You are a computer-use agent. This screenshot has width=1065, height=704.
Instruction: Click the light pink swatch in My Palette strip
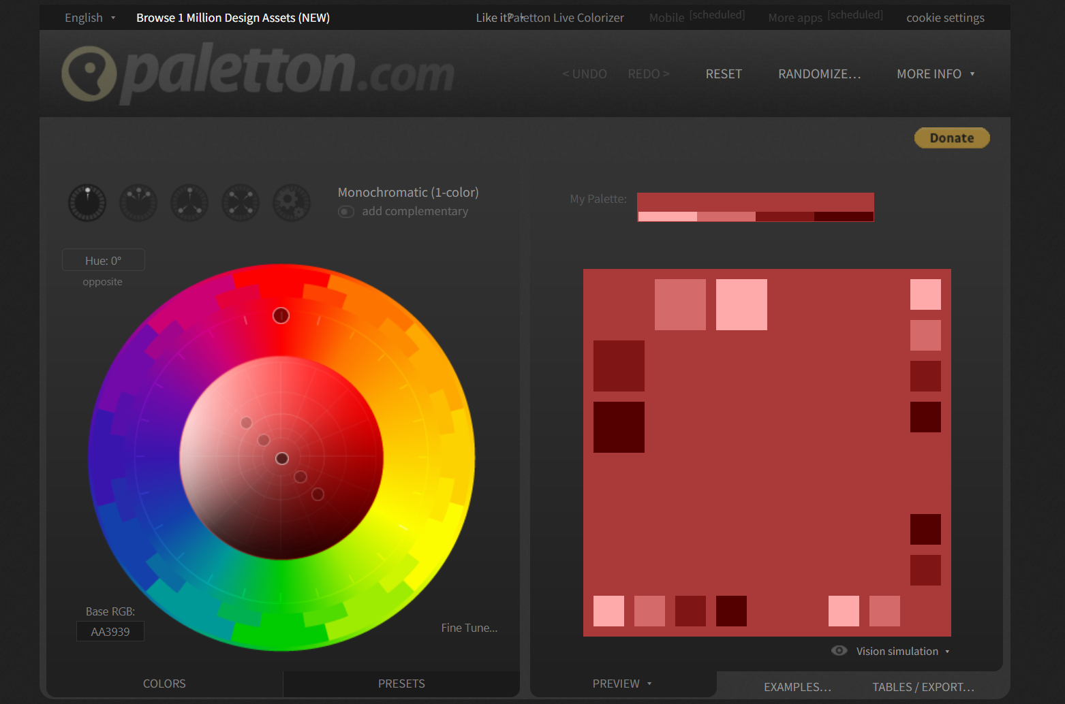[x=668, y=217]
